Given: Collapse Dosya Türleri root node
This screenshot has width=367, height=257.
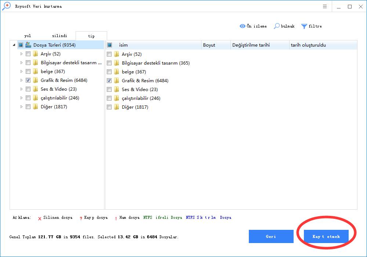Looking at the screenshot, I should pos(14,45).
